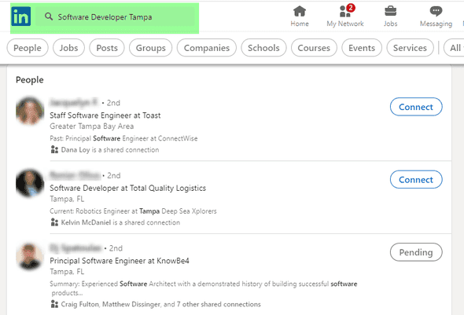Expand the All filters option
This screenshot has height=315, width=464.
pos(455,48)
